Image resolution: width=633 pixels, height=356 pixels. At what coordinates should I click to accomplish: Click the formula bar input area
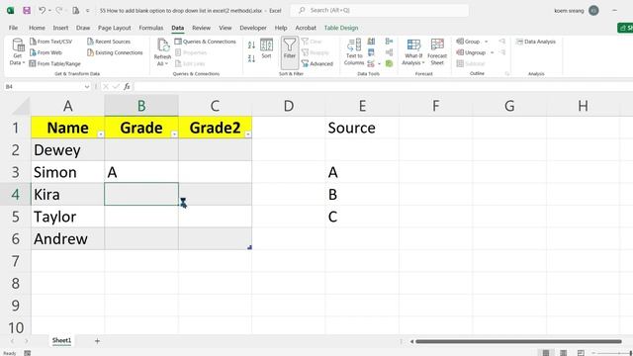[384, 86]
